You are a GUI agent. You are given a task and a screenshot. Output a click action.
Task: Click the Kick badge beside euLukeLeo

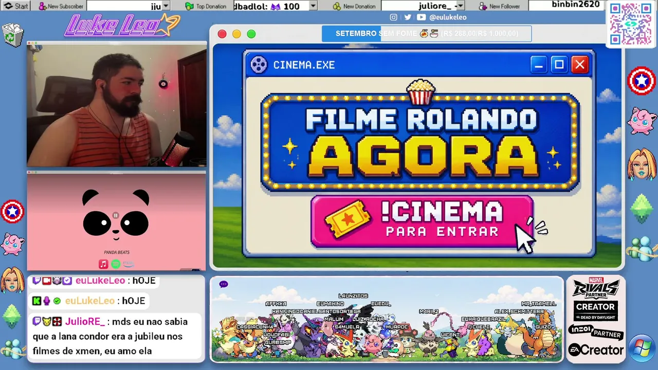(36, 301)
